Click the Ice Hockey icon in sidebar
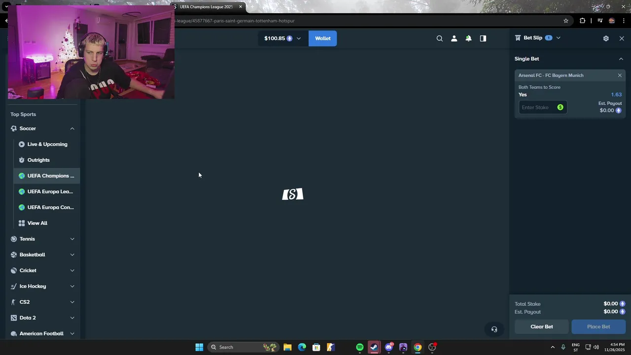The image size is (631, 355). [14, 286]
